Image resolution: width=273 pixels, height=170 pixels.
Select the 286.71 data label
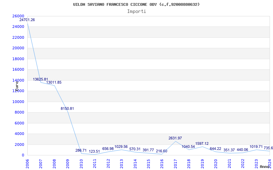click(x=81, y=150)
